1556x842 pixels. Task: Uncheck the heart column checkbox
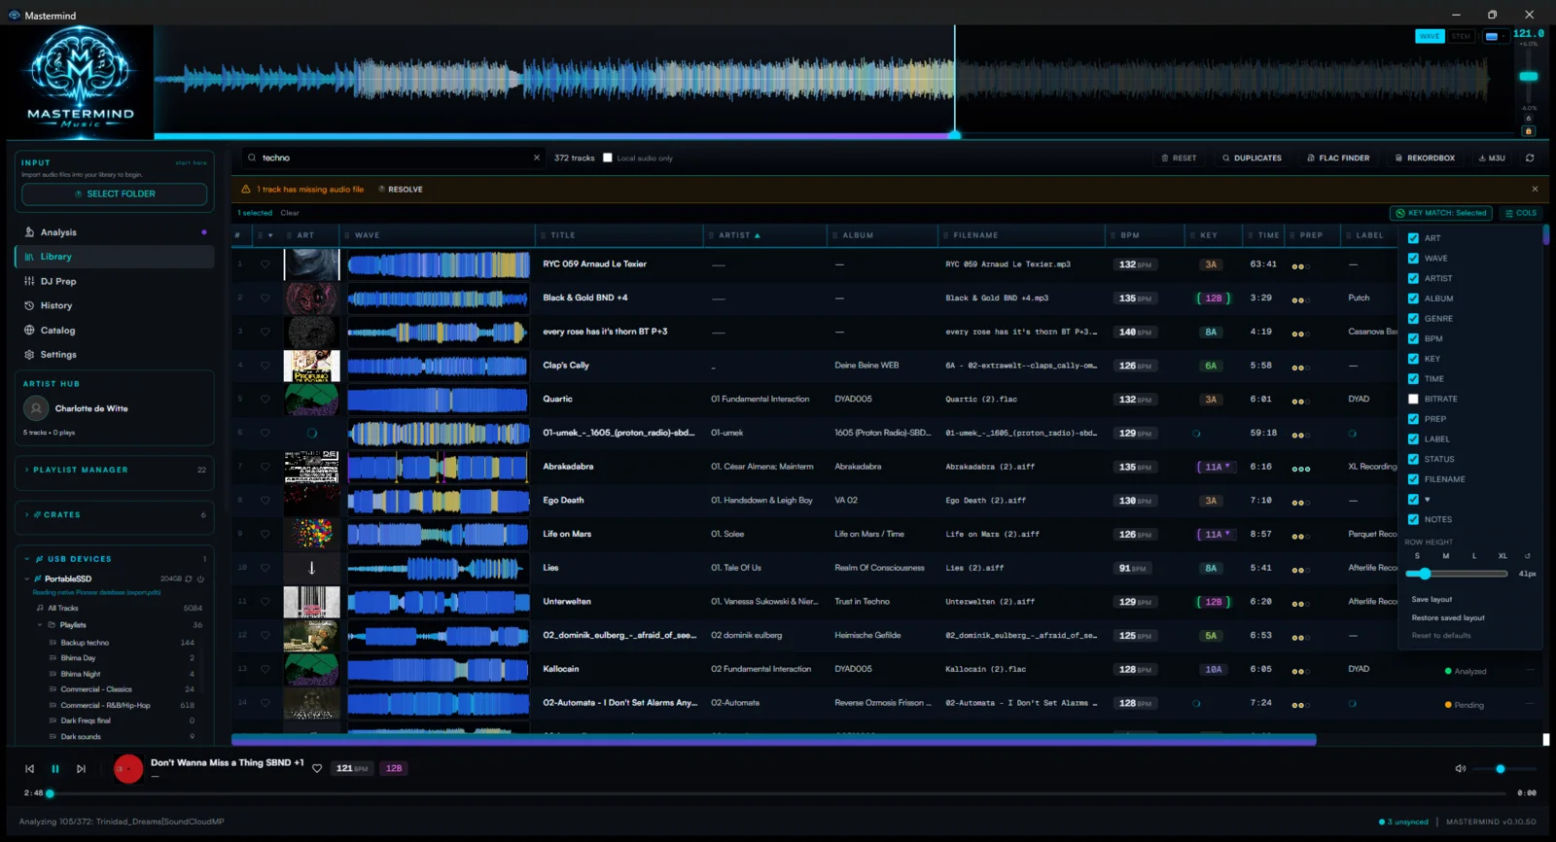(x=1413, y=500)
